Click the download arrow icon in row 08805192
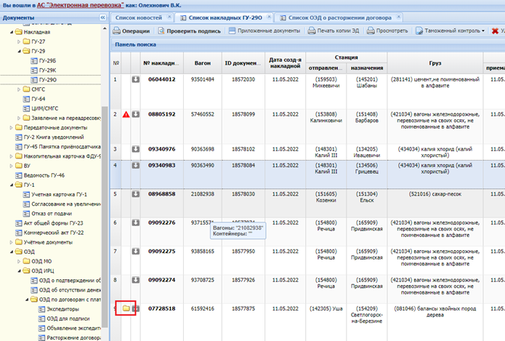 click(136, 114)
